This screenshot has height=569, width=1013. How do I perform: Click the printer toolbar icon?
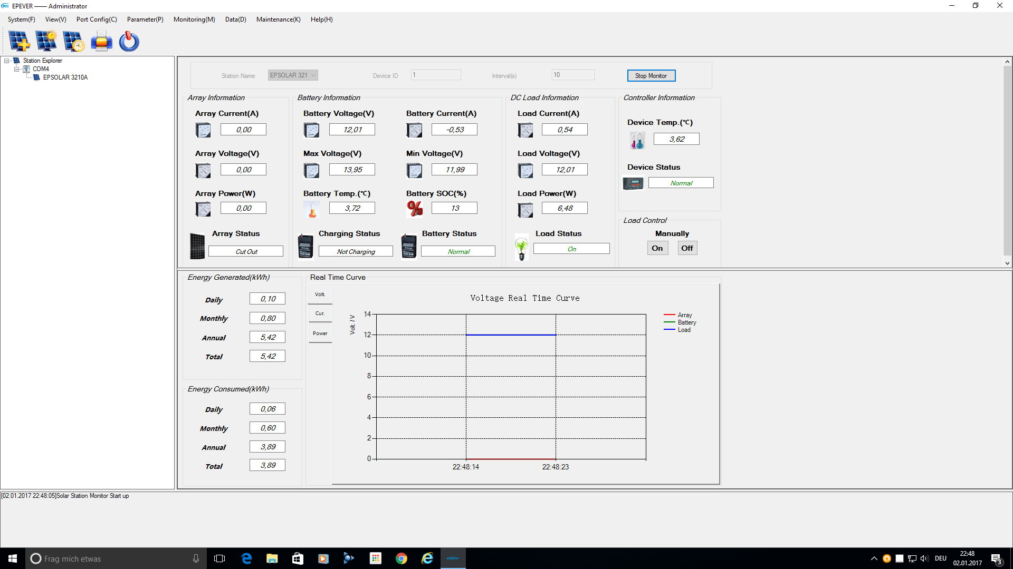click(101, 41)
